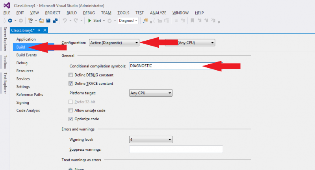315x170 pixels.
Task: Click the Prefer 32-bit checkbox
Action: click(x=70, y=102)
